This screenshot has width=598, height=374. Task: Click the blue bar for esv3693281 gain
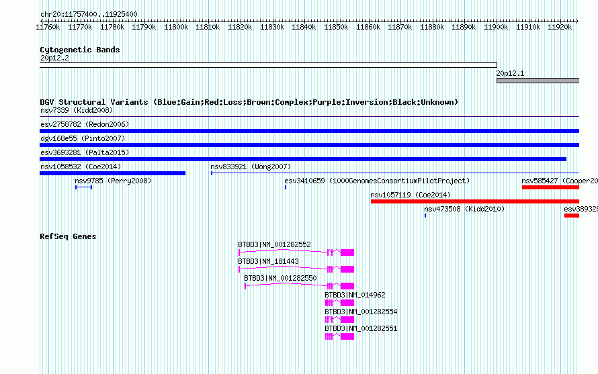pyautogui.click(x=303, y=159)
